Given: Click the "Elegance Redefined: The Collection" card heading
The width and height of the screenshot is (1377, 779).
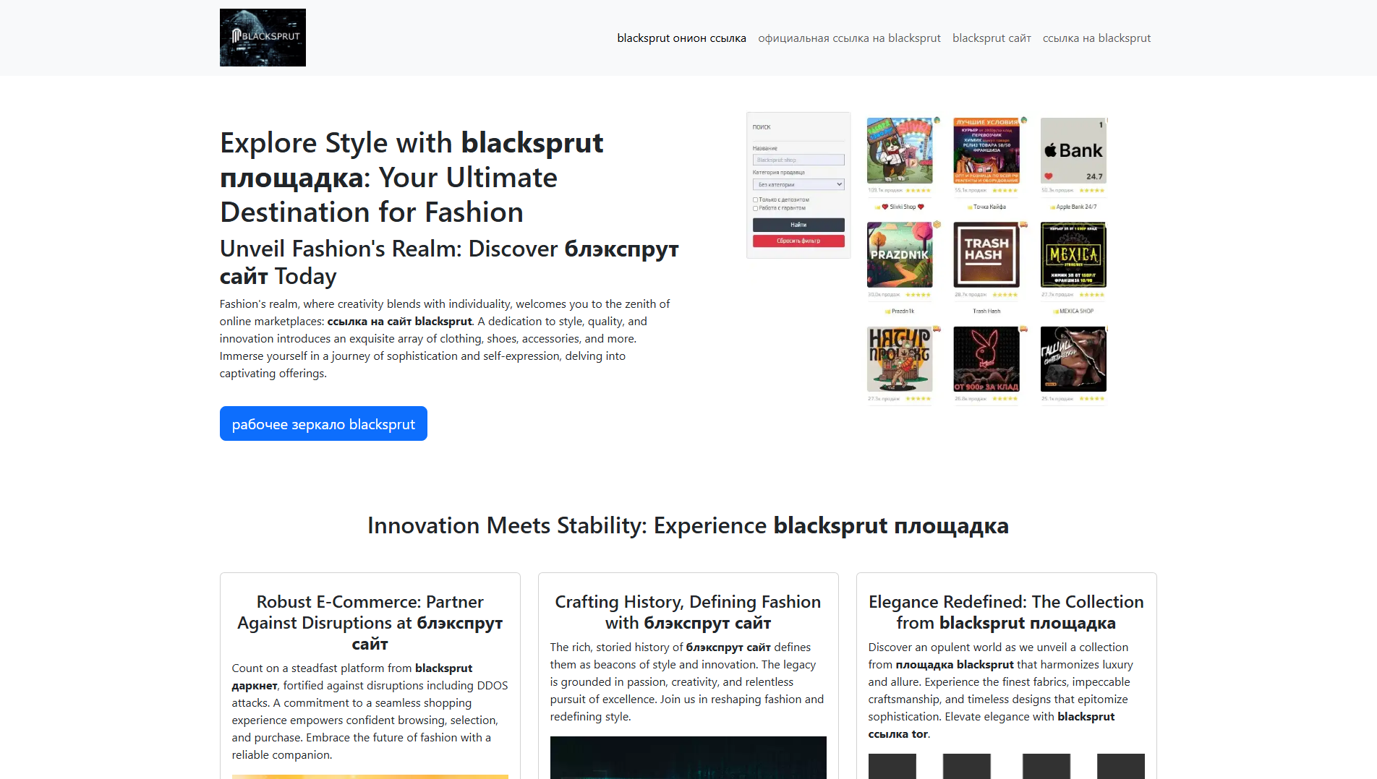Looking at the screenshot, I should (x=1006, y=612).
